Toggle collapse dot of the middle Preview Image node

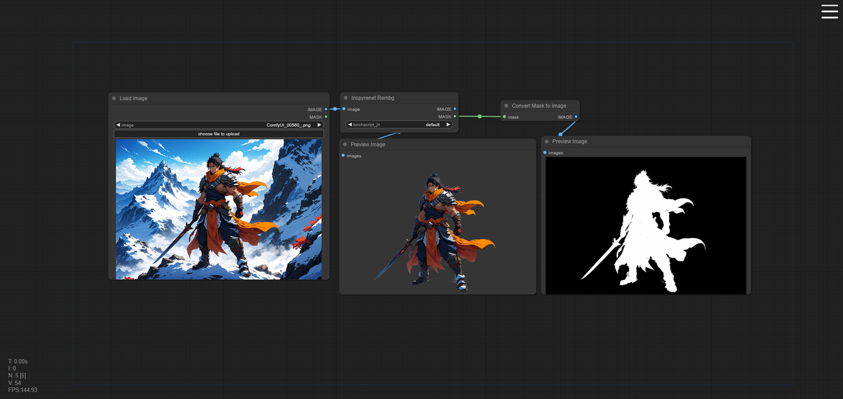pos(345,145)
